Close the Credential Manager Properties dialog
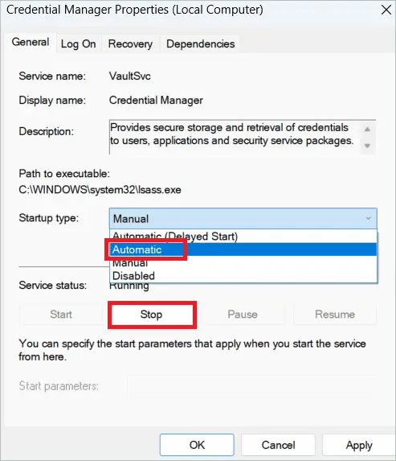Screen dimensions: 396x461 pyautogui.click(x=386, y=10)
